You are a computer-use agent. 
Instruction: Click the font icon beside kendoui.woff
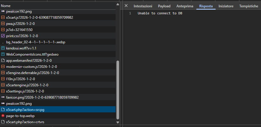pos(3,48)
